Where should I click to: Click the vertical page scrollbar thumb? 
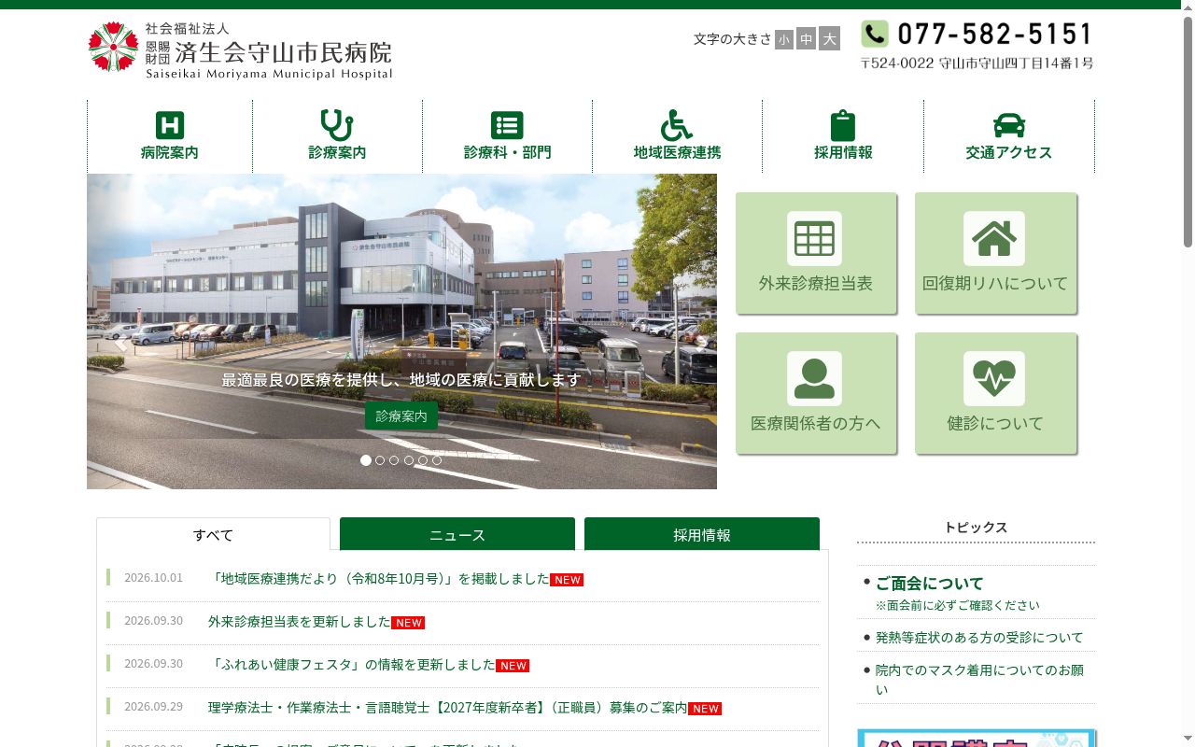1188,131
